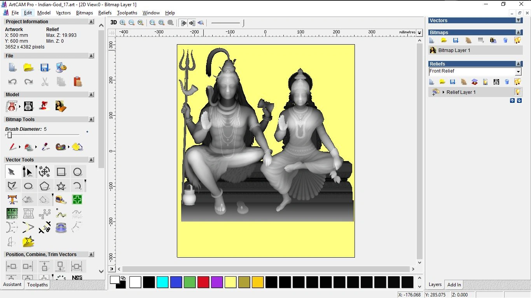Switch to the Toolpaths tab
Screen dimensions: 531x298
[x=37, y=284]
